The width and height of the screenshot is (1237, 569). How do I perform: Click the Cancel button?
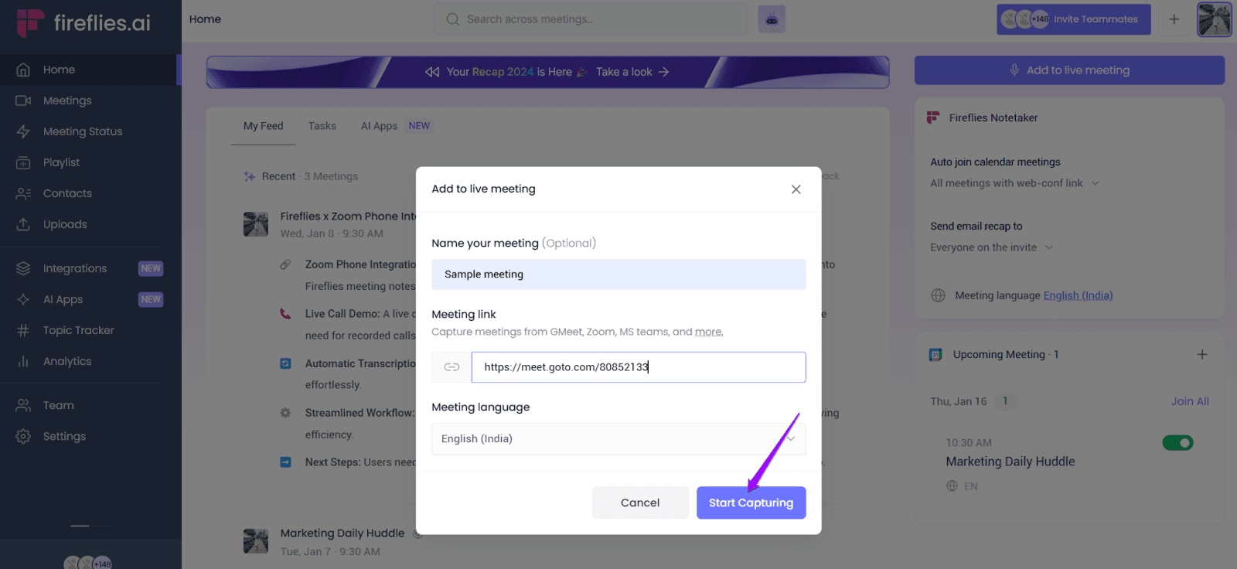[640, 503]
